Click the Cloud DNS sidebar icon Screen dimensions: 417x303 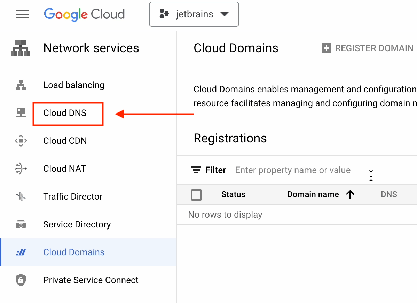click(x=21, y=113)
